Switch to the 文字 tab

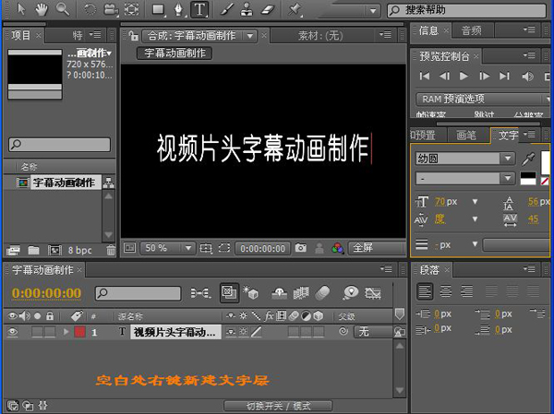click(508, 136)
